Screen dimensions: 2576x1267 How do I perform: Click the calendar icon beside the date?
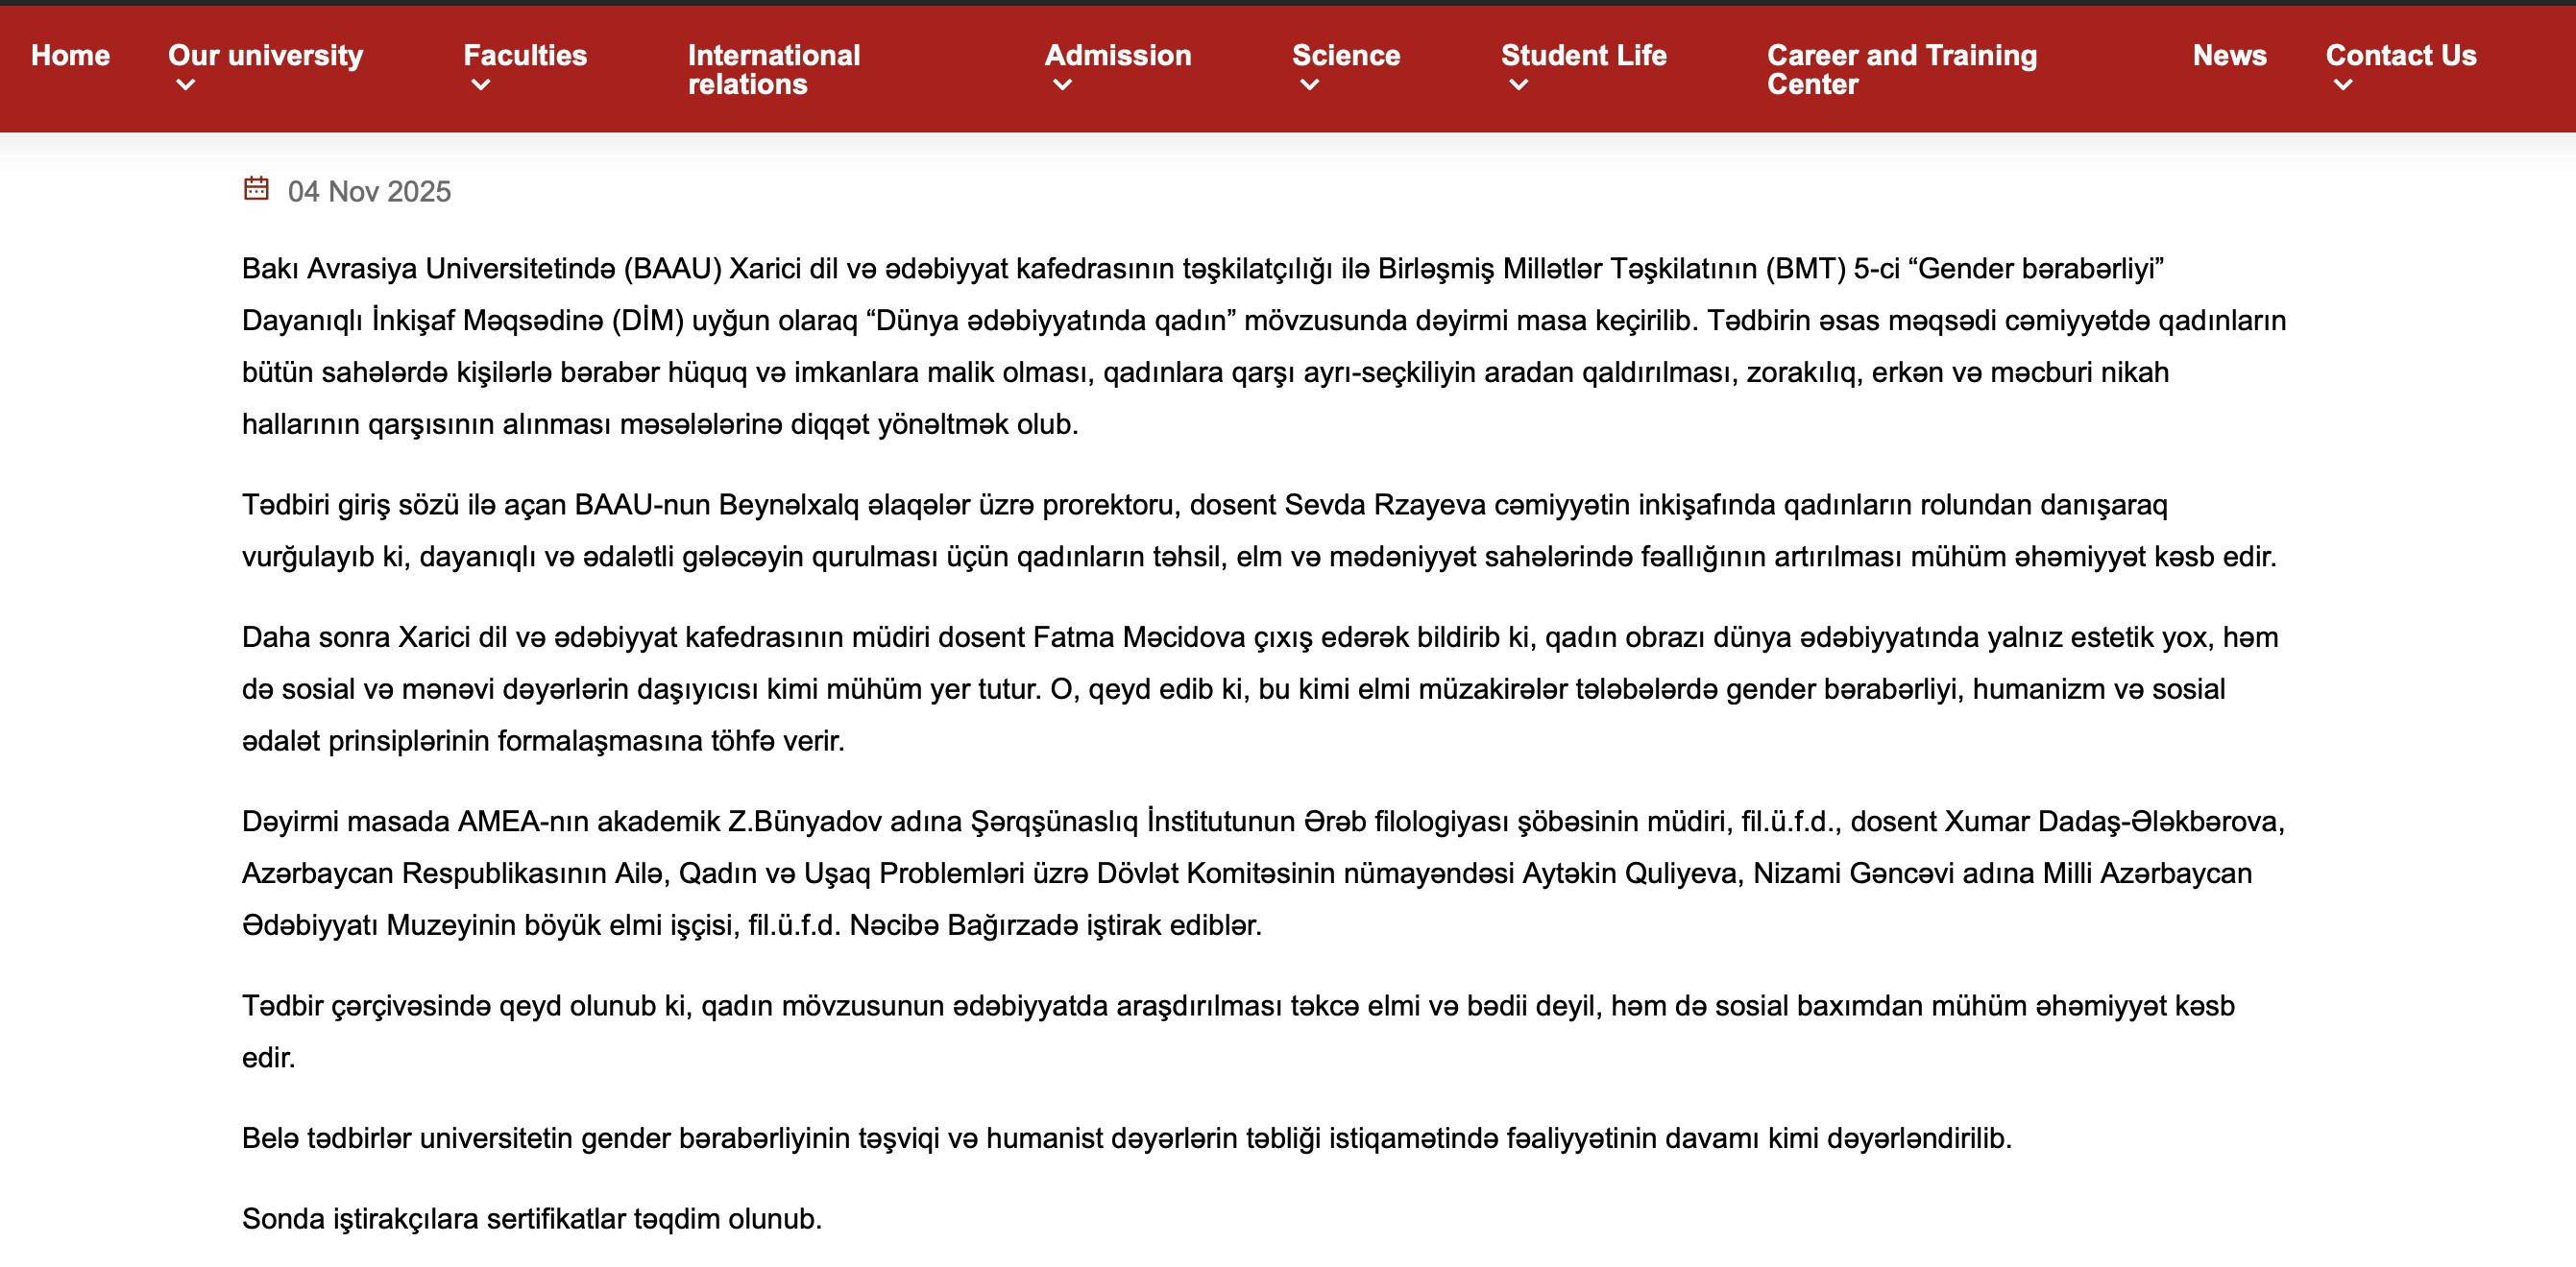256,189
